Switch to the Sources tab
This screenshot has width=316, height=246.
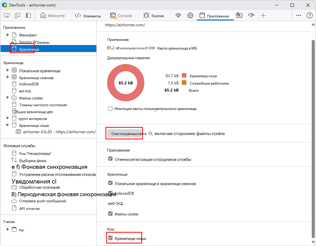click(x=154, y=16)
